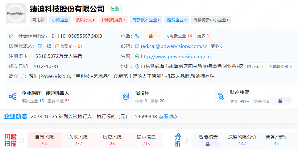This screenshot has height=150, width=298.
Task: Expand the 限制高消费 tag
Action: click(x=114, y=20)
